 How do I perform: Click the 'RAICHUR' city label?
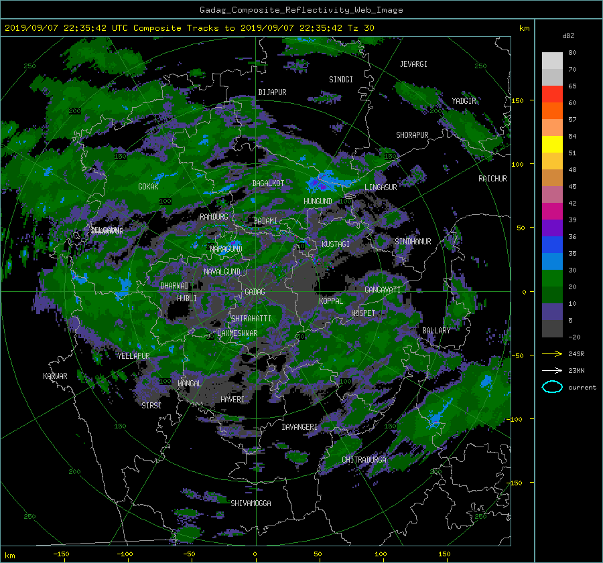492,179
